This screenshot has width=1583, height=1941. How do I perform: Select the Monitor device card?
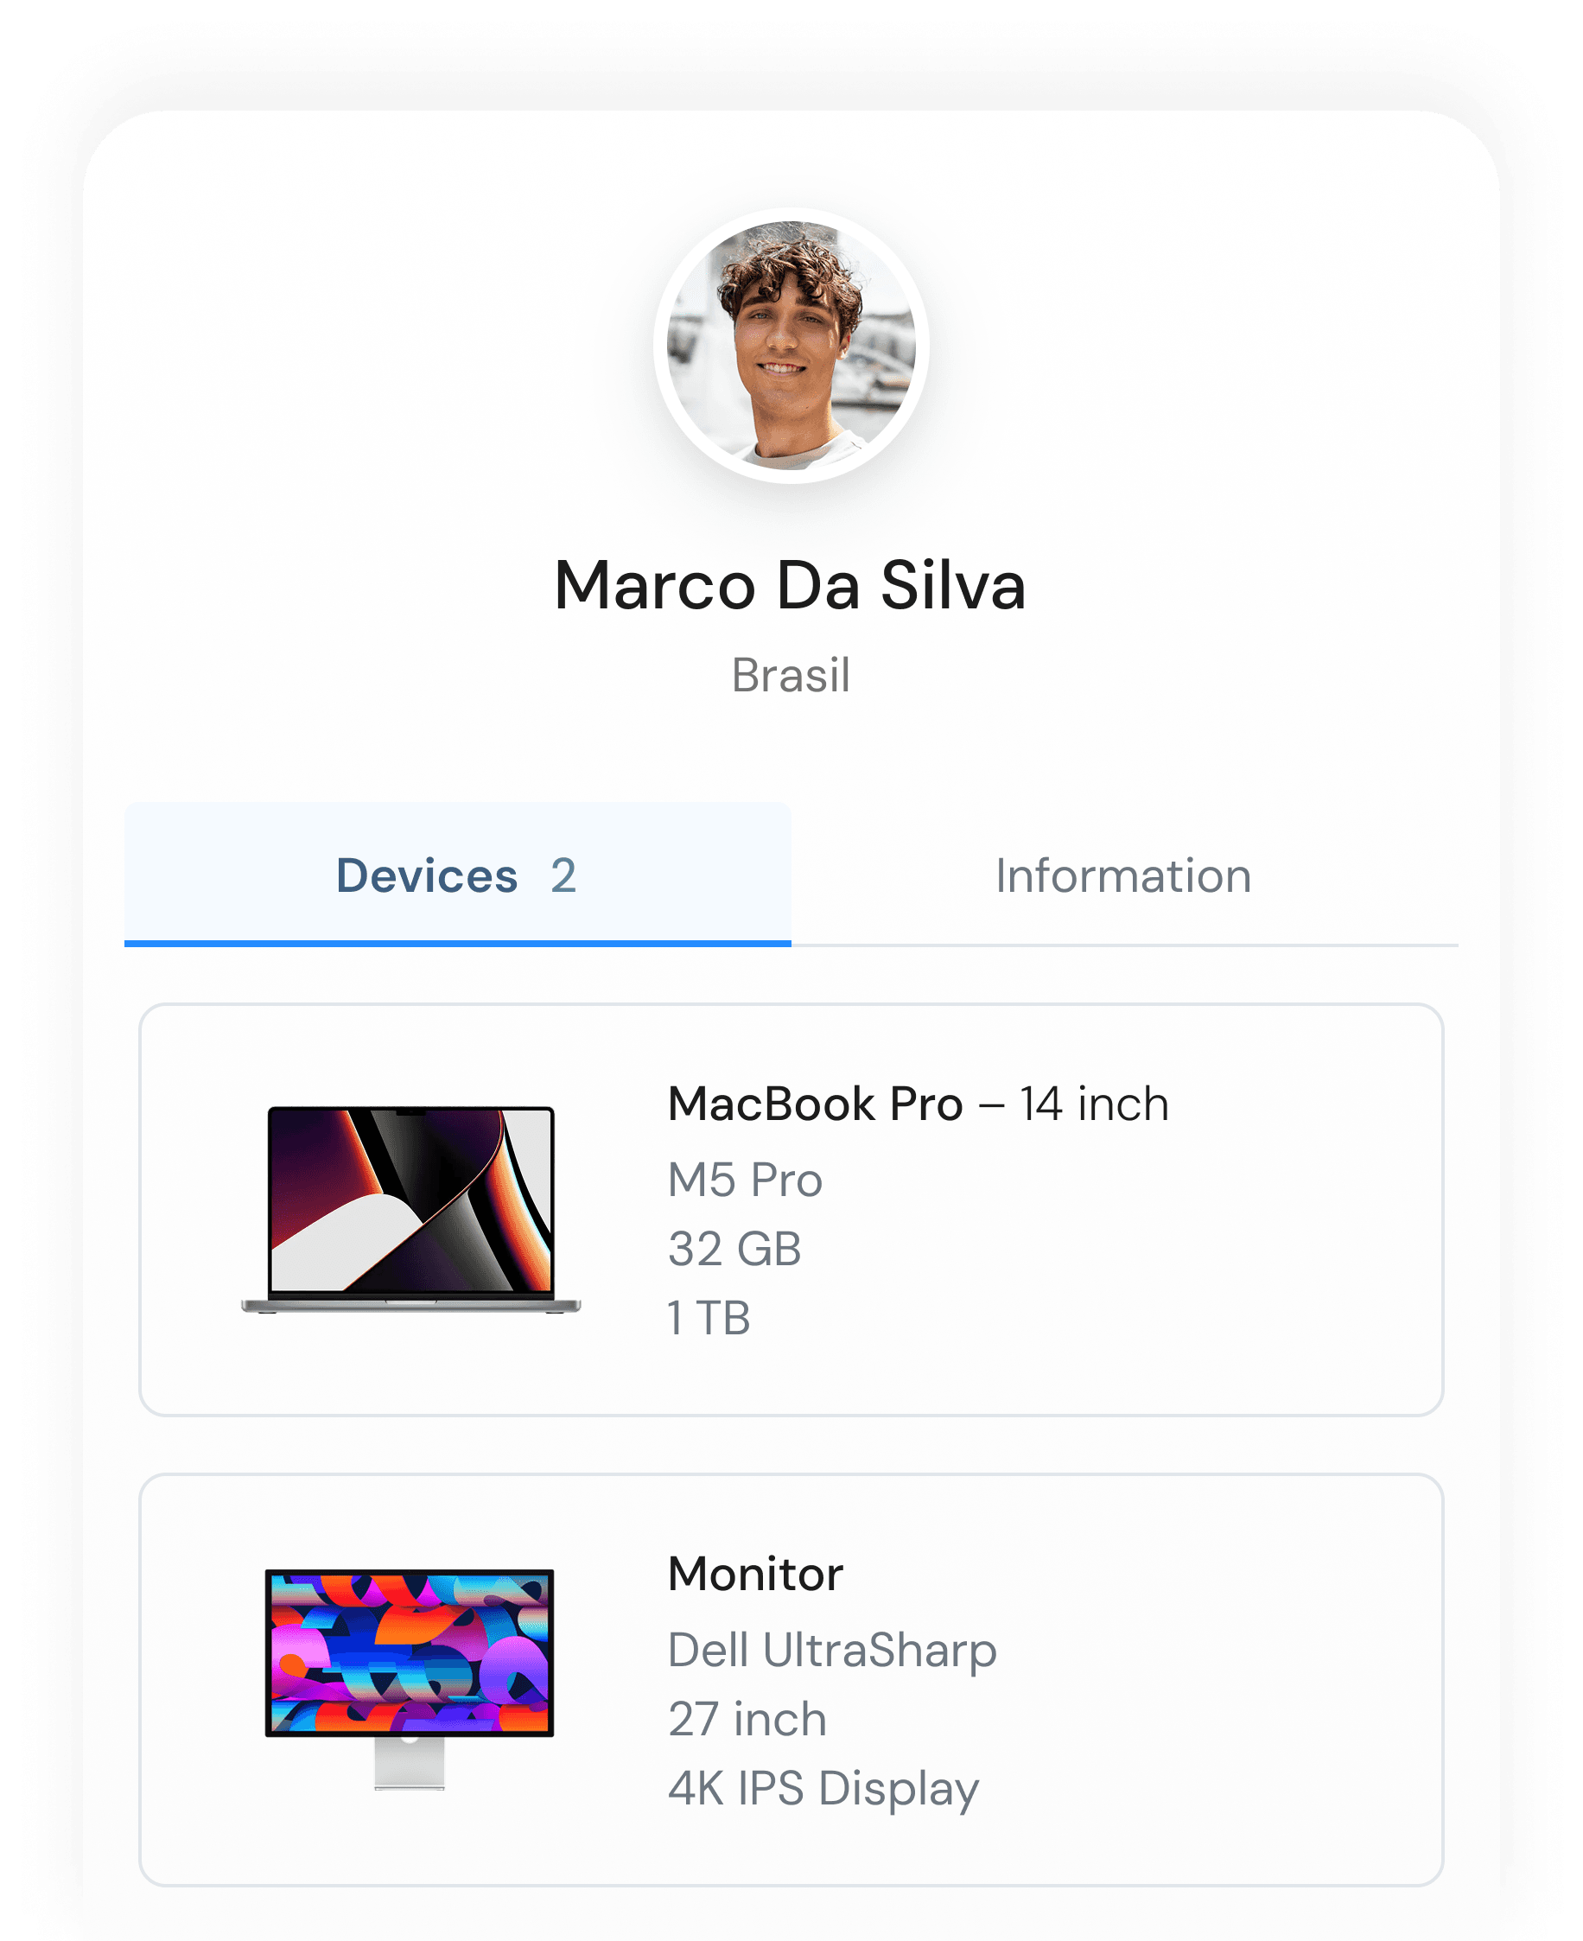tap(791, 1679)
